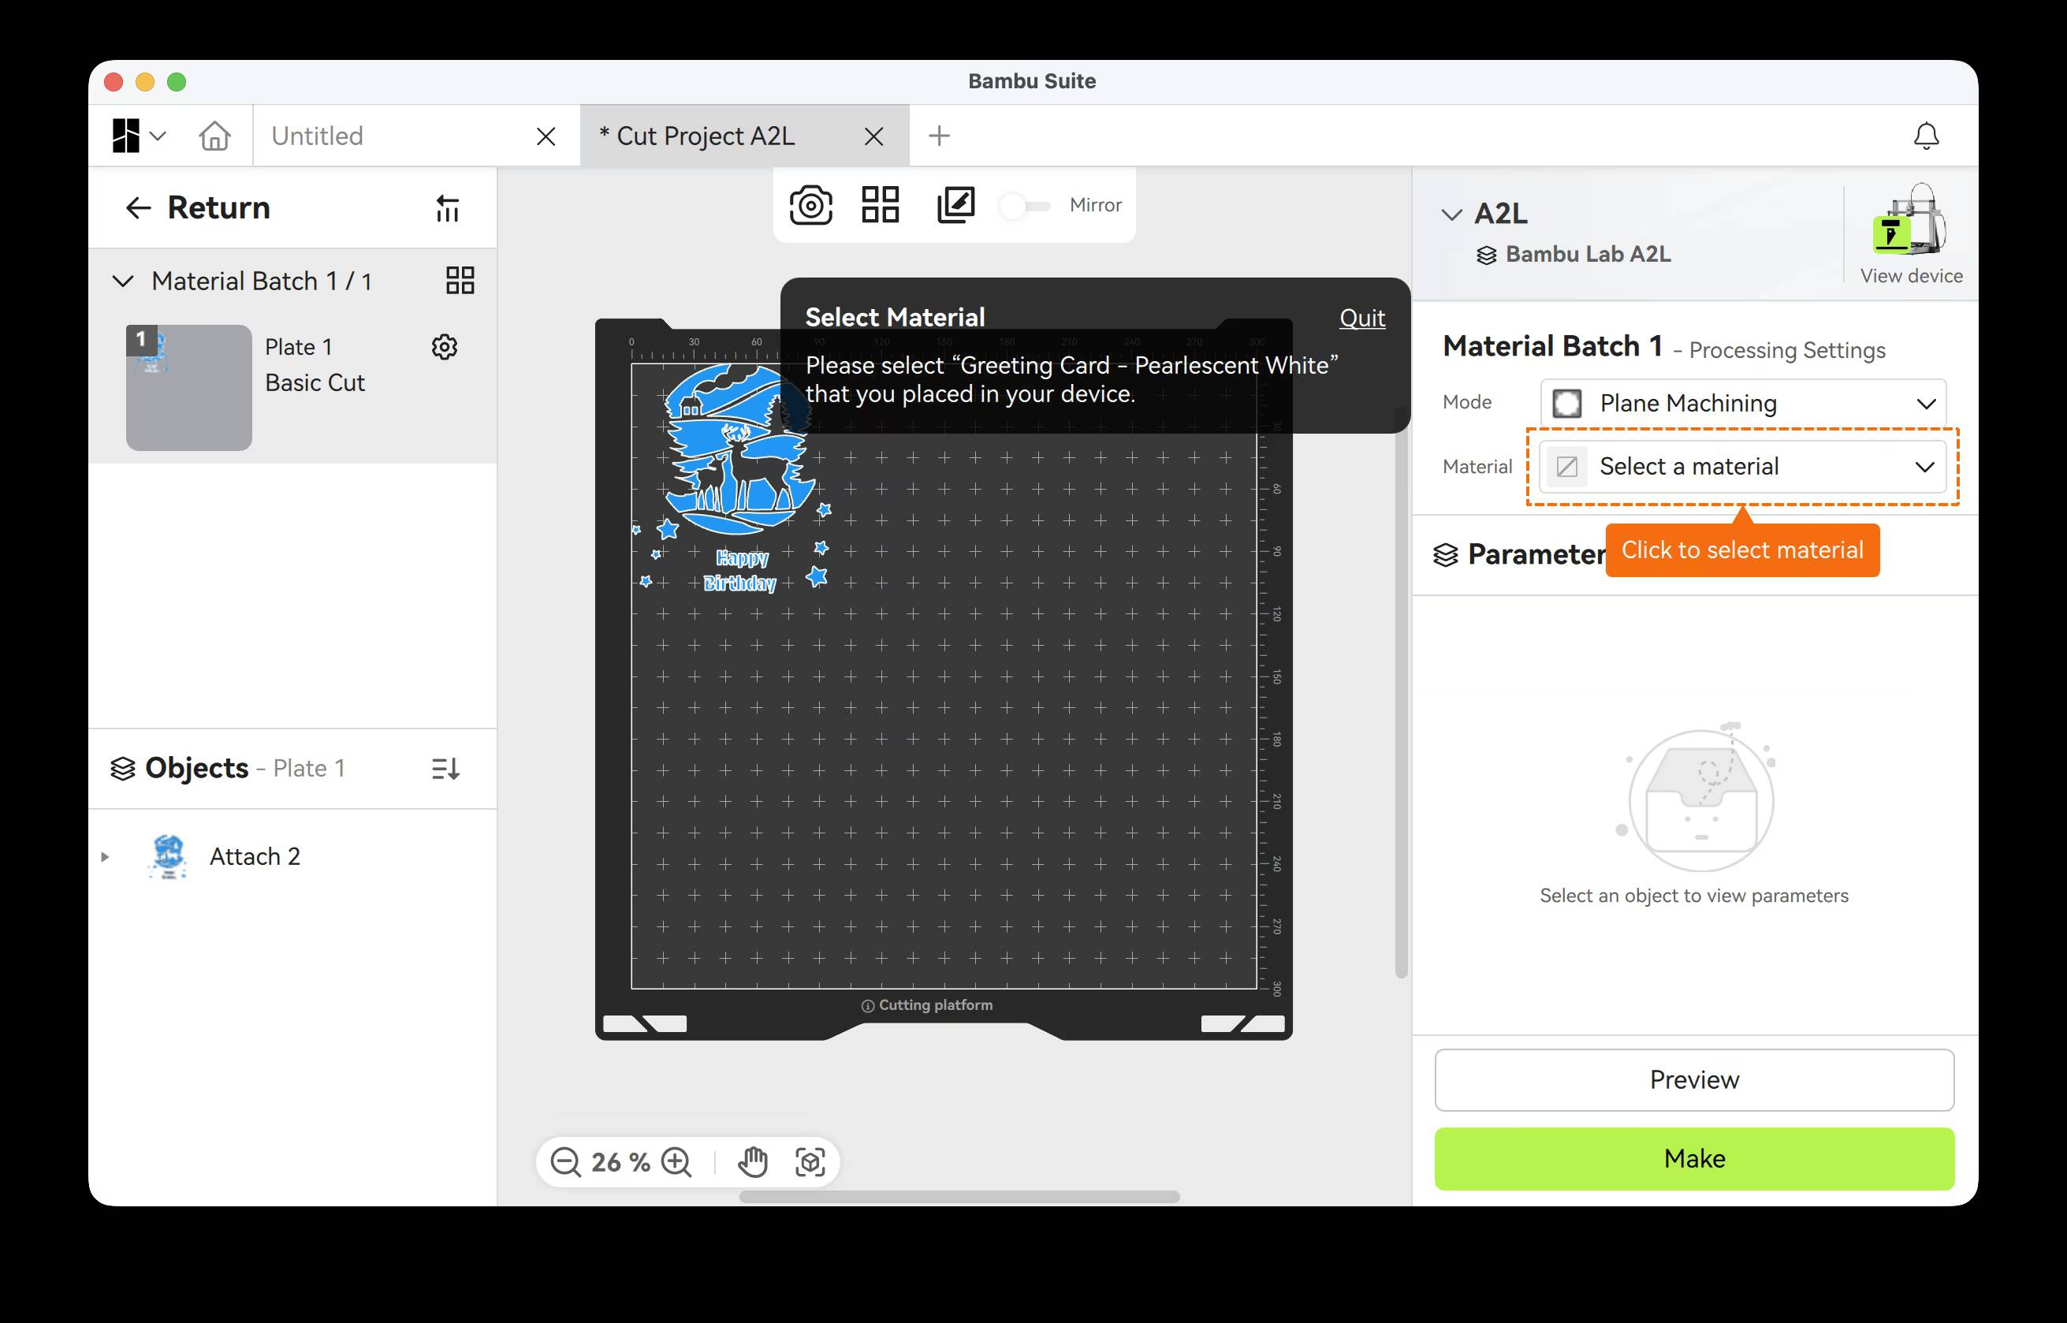Close the Untitled tab
The width and height of the screenshot is (2067, 1323).
click(x=546, y=136)
